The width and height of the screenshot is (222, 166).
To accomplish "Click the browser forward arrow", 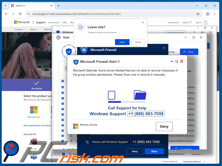I will click(13, 14).
